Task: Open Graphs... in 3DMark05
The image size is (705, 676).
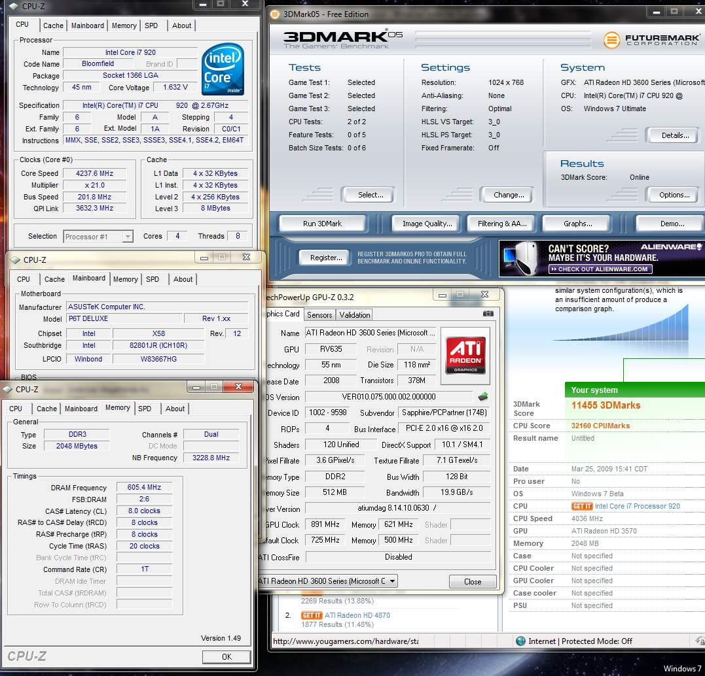Action: [x=577, y=224]
